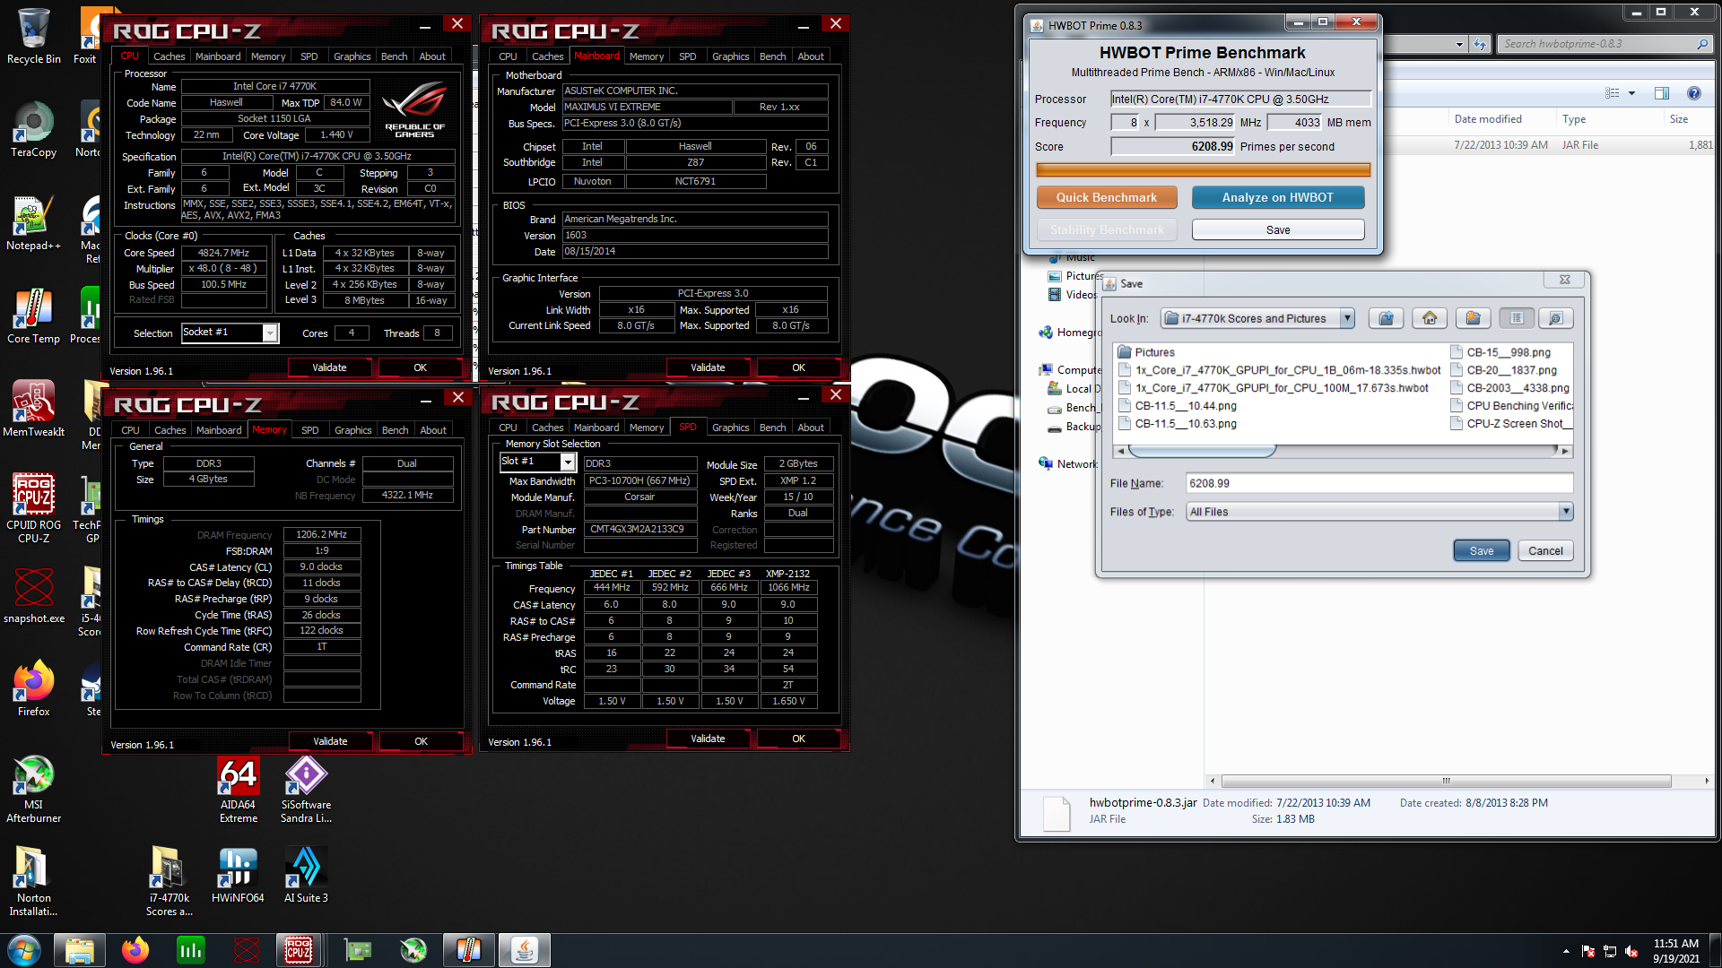Open CPUID ROG CPU-Z desktop icon

tap(33, 508)
